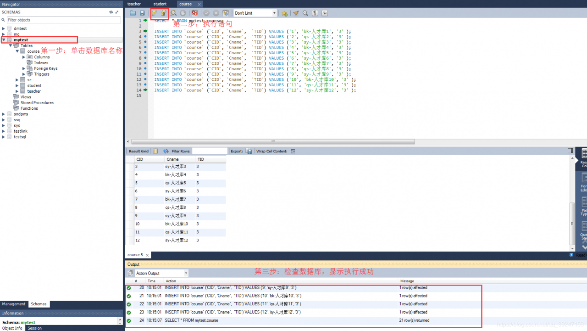Expand the student table node
Viewport: 587px width, 331px height.
point(17,85)
